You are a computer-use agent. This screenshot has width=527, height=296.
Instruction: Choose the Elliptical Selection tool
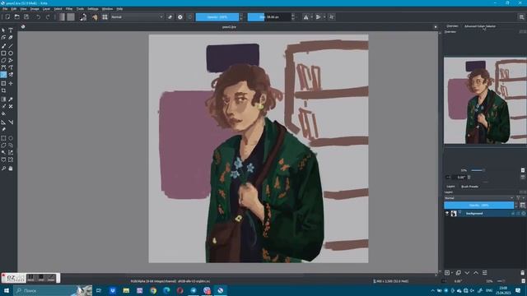pos(11,138)
